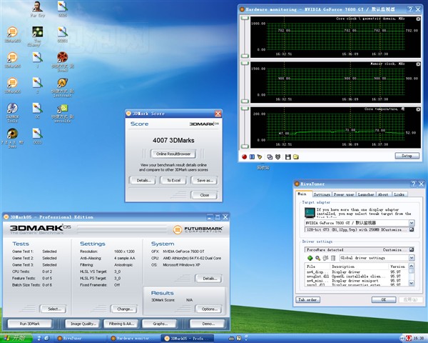Screen dimensions: 428x343
Task: Switch to RivaTuner Power user tab
Action: tap(344, 194)
